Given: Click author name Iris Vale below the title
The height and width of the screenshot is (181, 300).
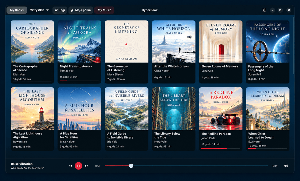Looking at the screenshot, I should (112, 142).
